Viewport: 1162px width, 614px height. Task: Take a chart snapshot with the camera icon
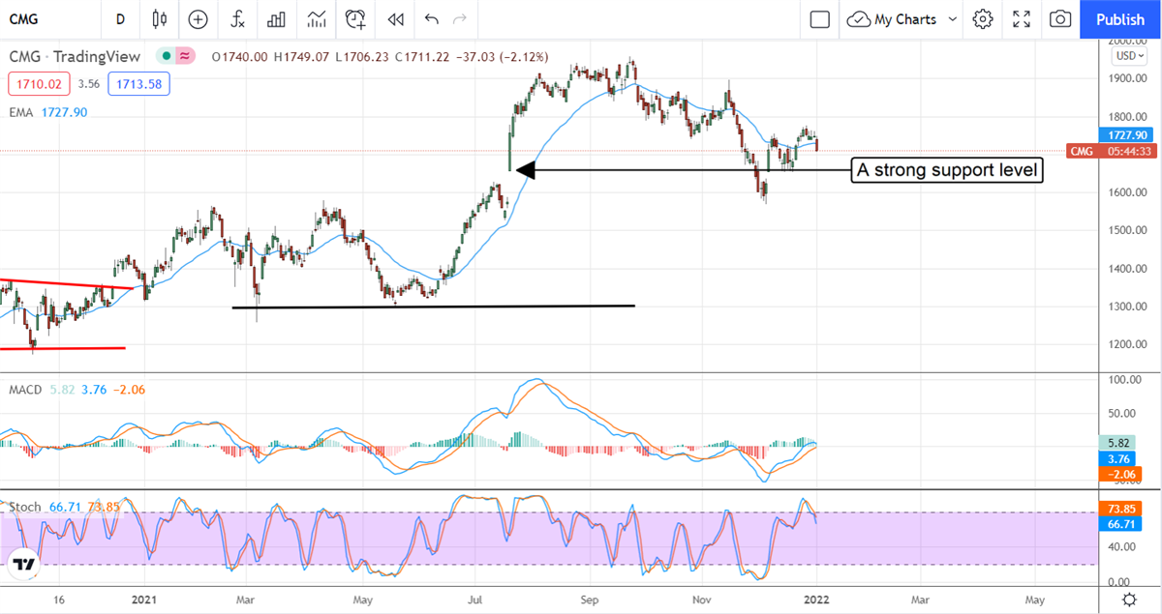[x=1060, y=18]
